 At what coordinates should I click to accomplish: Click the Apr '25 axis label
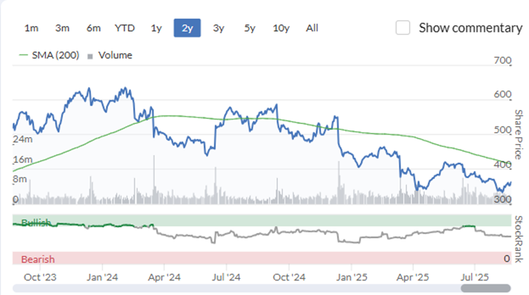click(x=413, y=277)
